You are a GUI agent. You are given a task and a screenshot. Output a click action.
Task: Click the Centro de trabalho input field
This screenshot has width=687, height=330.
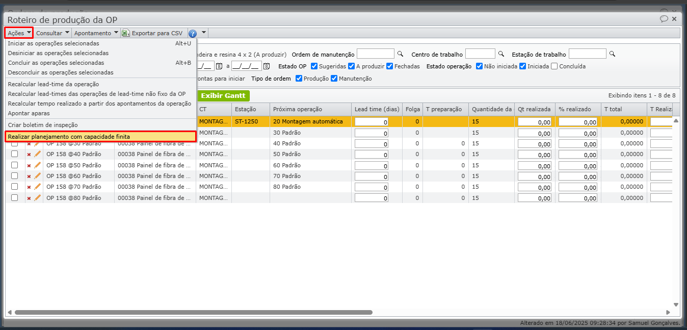coord(480,54)
